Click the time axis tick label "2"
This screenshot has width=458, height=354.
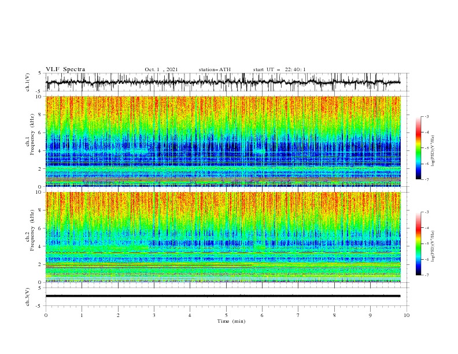pos(118,315)
